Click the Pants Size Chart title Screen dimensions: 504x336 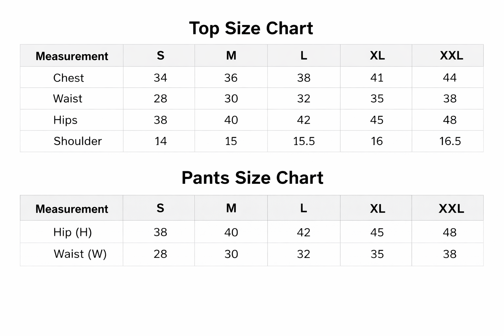[x=252, y=178]
